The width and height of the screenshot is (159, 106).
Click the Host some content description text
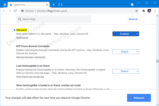tap(52, 34)
